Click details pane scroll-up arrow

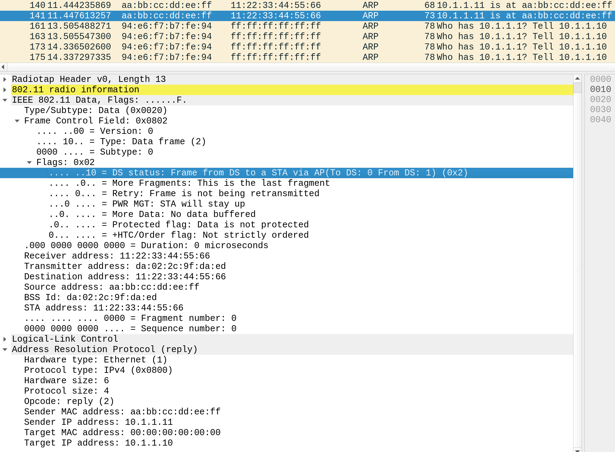577,79
